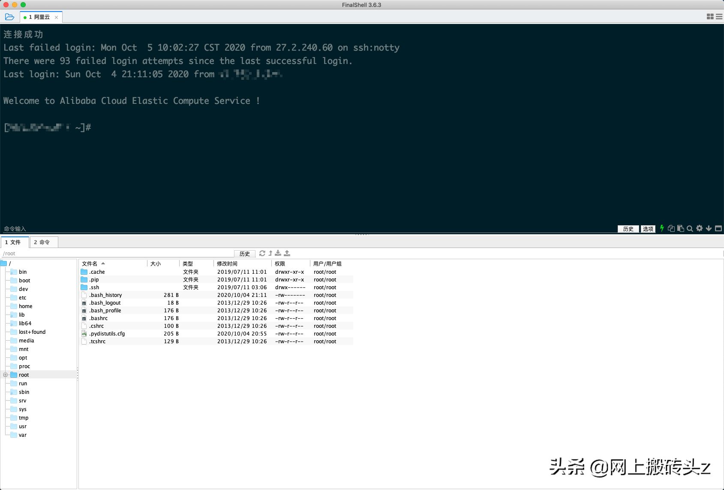Open the main hamburger menu
724x490 pixels.
pos(719,16)
